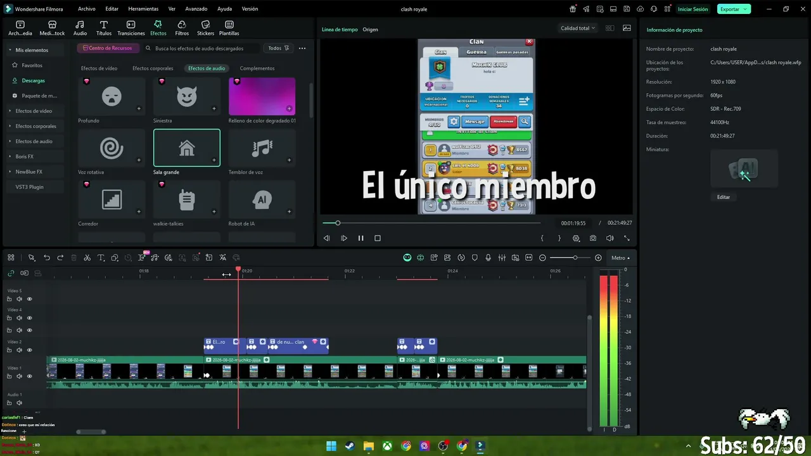Open the Filtros panel
Screen dimensions: 811x456
pyautogui.click(x=182, y=28)
